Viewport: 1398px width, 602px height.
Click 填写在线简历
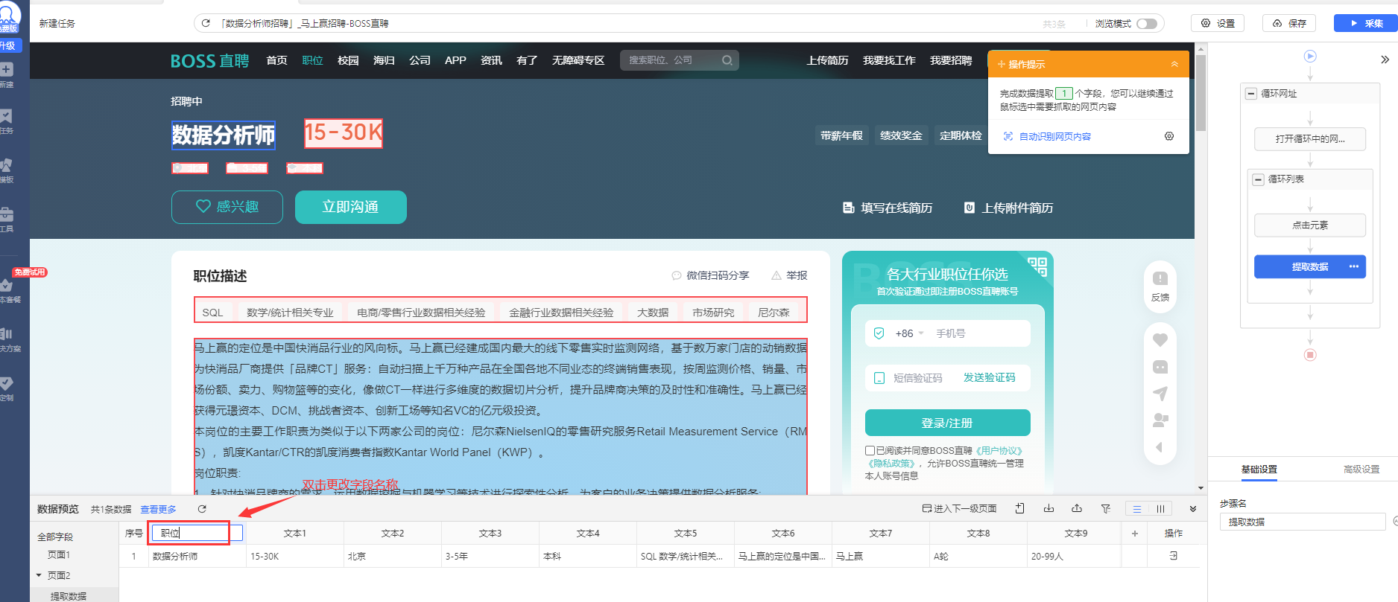click(888, 208)
